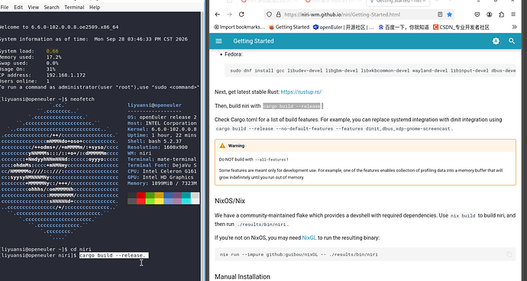
Task: Click the IP address 192.168.1.172 value
Action: [x=66, y=76]
